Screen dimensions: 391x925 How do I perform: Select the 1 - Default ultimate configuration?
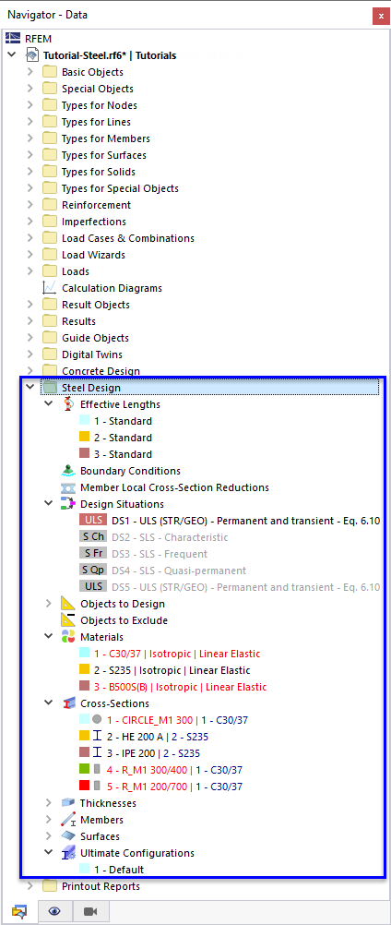(x=119, y=870)
